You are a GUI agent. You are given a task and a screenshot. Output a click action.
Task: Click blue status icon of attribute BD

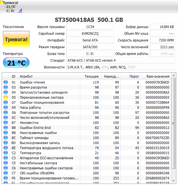point(6,143)
